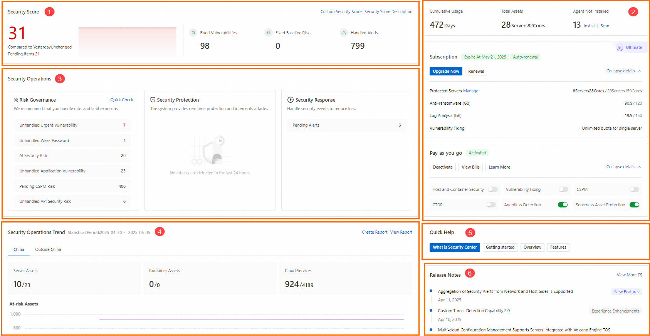Click the security score value 31
This screenshot has height=336, width=650.
[17, 33]
